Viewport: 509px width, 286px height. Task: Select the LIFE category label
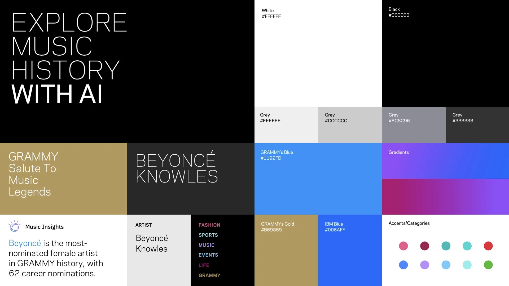(x=204, y=265)
